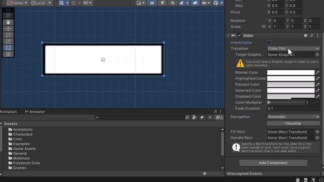
Task: Open Handle Rect object picker
Action: click(x=317, y=138)
